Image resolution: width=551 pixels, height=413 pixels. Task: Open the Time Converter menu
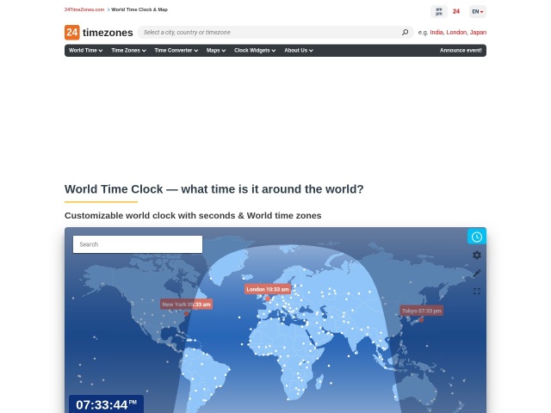click(x=176, y=50)
